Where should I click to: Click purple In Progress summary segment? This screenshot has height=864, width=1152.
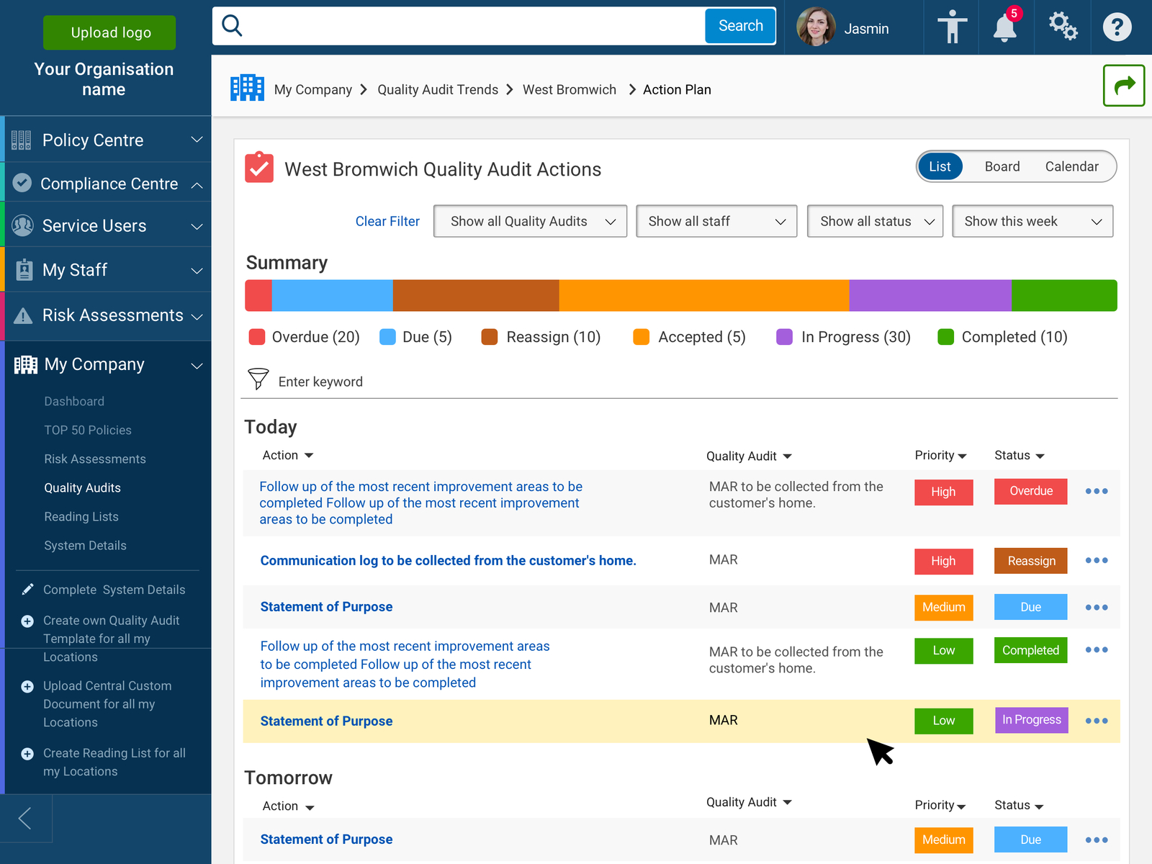(930, 295)
